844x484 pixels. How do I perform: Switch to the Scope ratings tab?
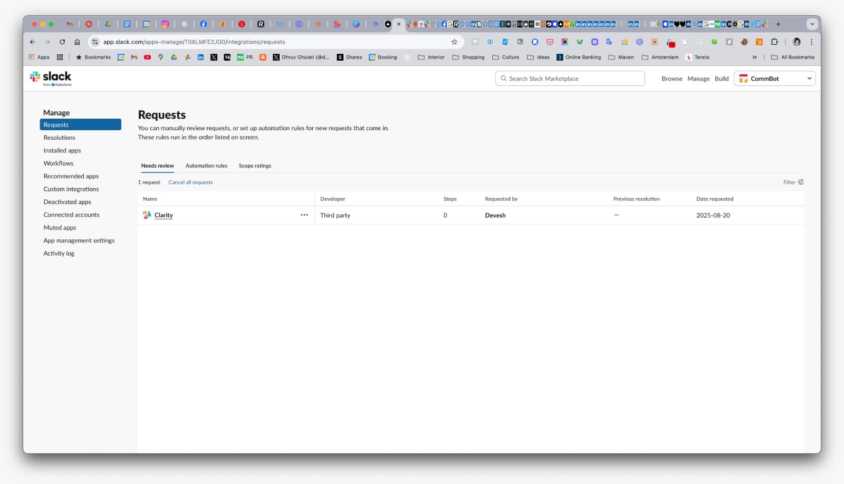click(x=255, y=166)
